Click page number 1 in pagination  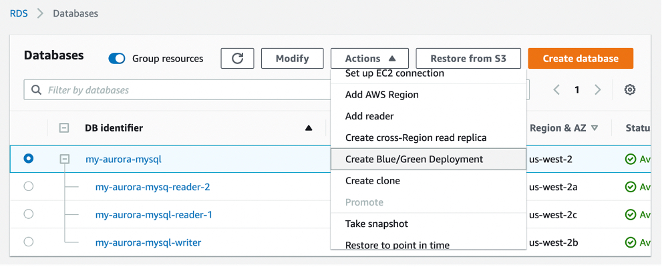tap(577, 89)
